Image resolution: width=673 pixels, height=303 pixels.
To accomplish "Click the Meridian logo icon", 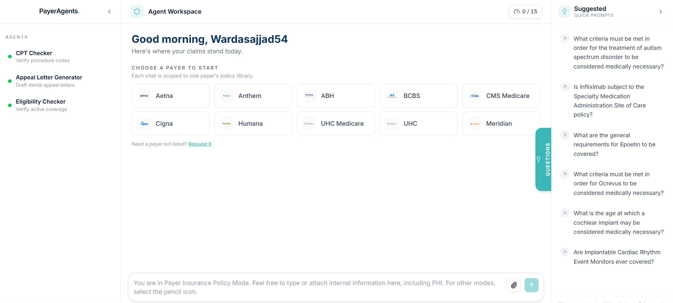I will coord(475,123).
